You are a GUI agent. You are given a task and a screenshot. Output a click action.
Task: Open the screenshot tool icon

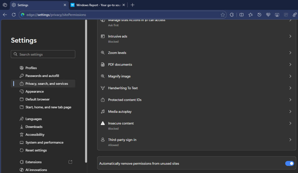point(277,15)
